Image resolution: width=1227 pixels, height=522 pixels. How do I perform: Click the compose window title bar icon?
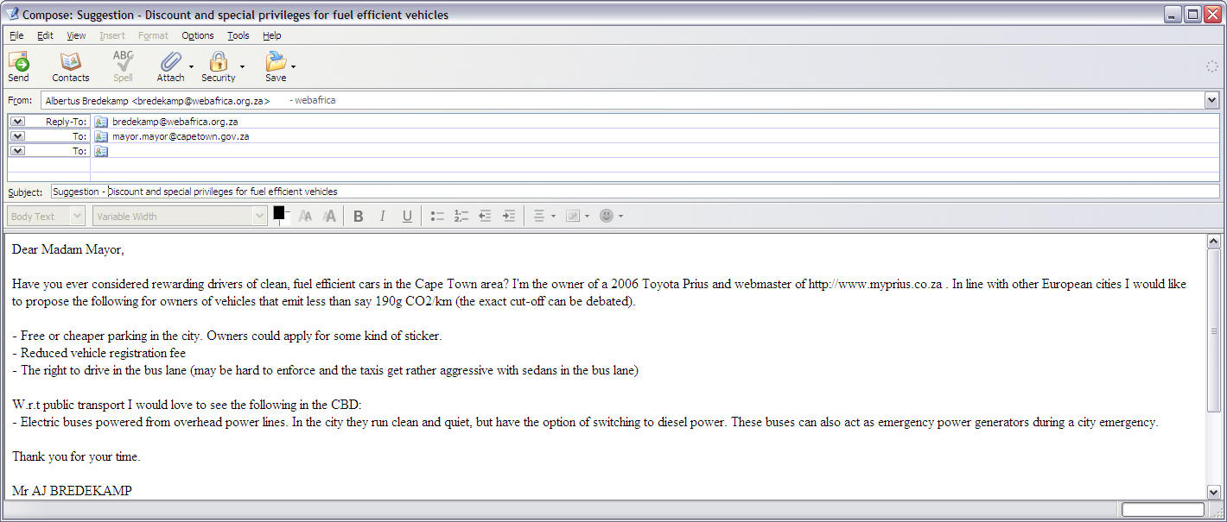point(11,14)
